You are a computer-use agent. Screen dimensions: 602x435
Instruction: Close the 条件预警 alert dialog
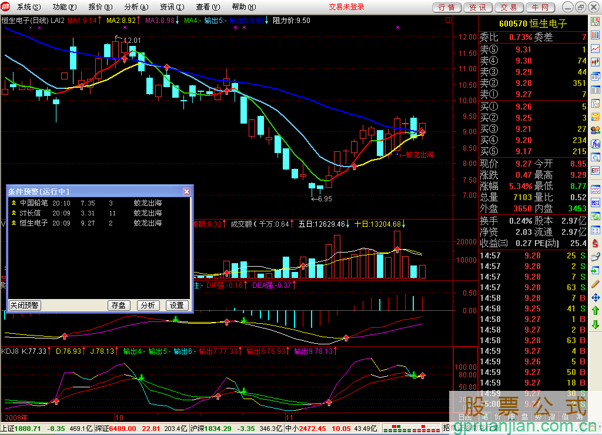(187, 192)
